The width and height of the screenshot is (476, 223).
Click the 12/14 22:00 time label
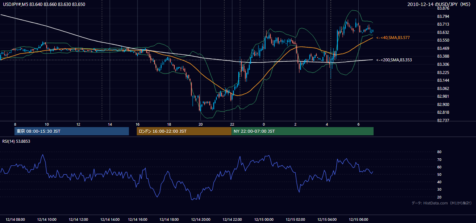point(232,220)
